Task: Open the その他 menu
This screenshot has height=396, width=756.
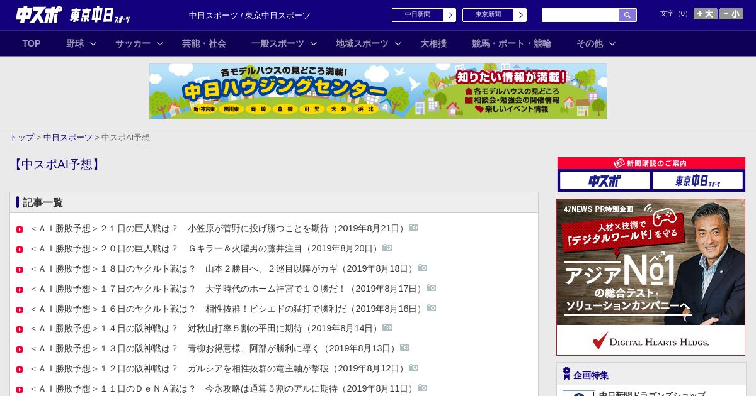Action: pyautogui.click(x=590, y=43)
